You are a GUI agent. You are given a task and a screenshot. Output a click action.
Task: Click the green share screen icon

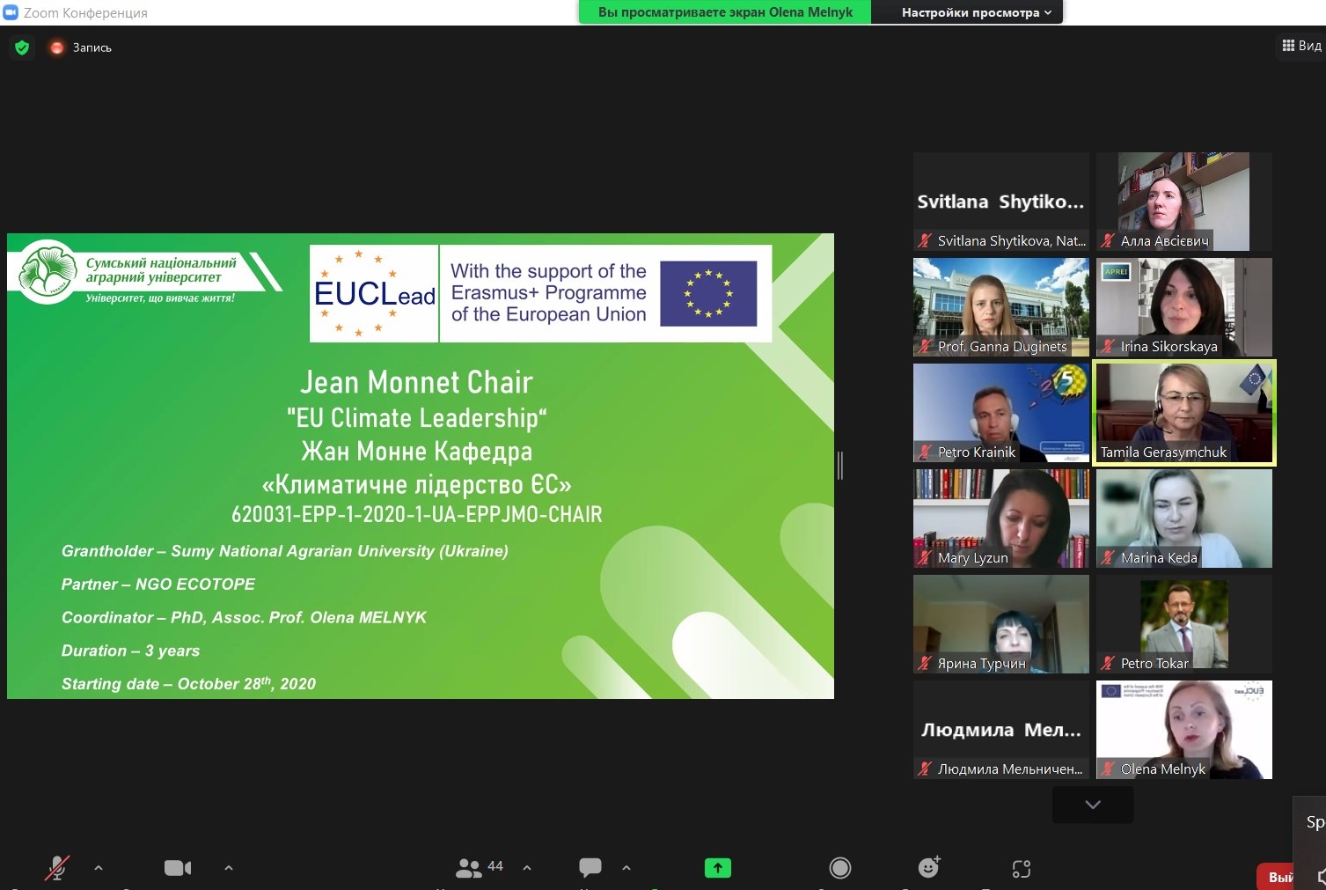click(x=717, y=868)
